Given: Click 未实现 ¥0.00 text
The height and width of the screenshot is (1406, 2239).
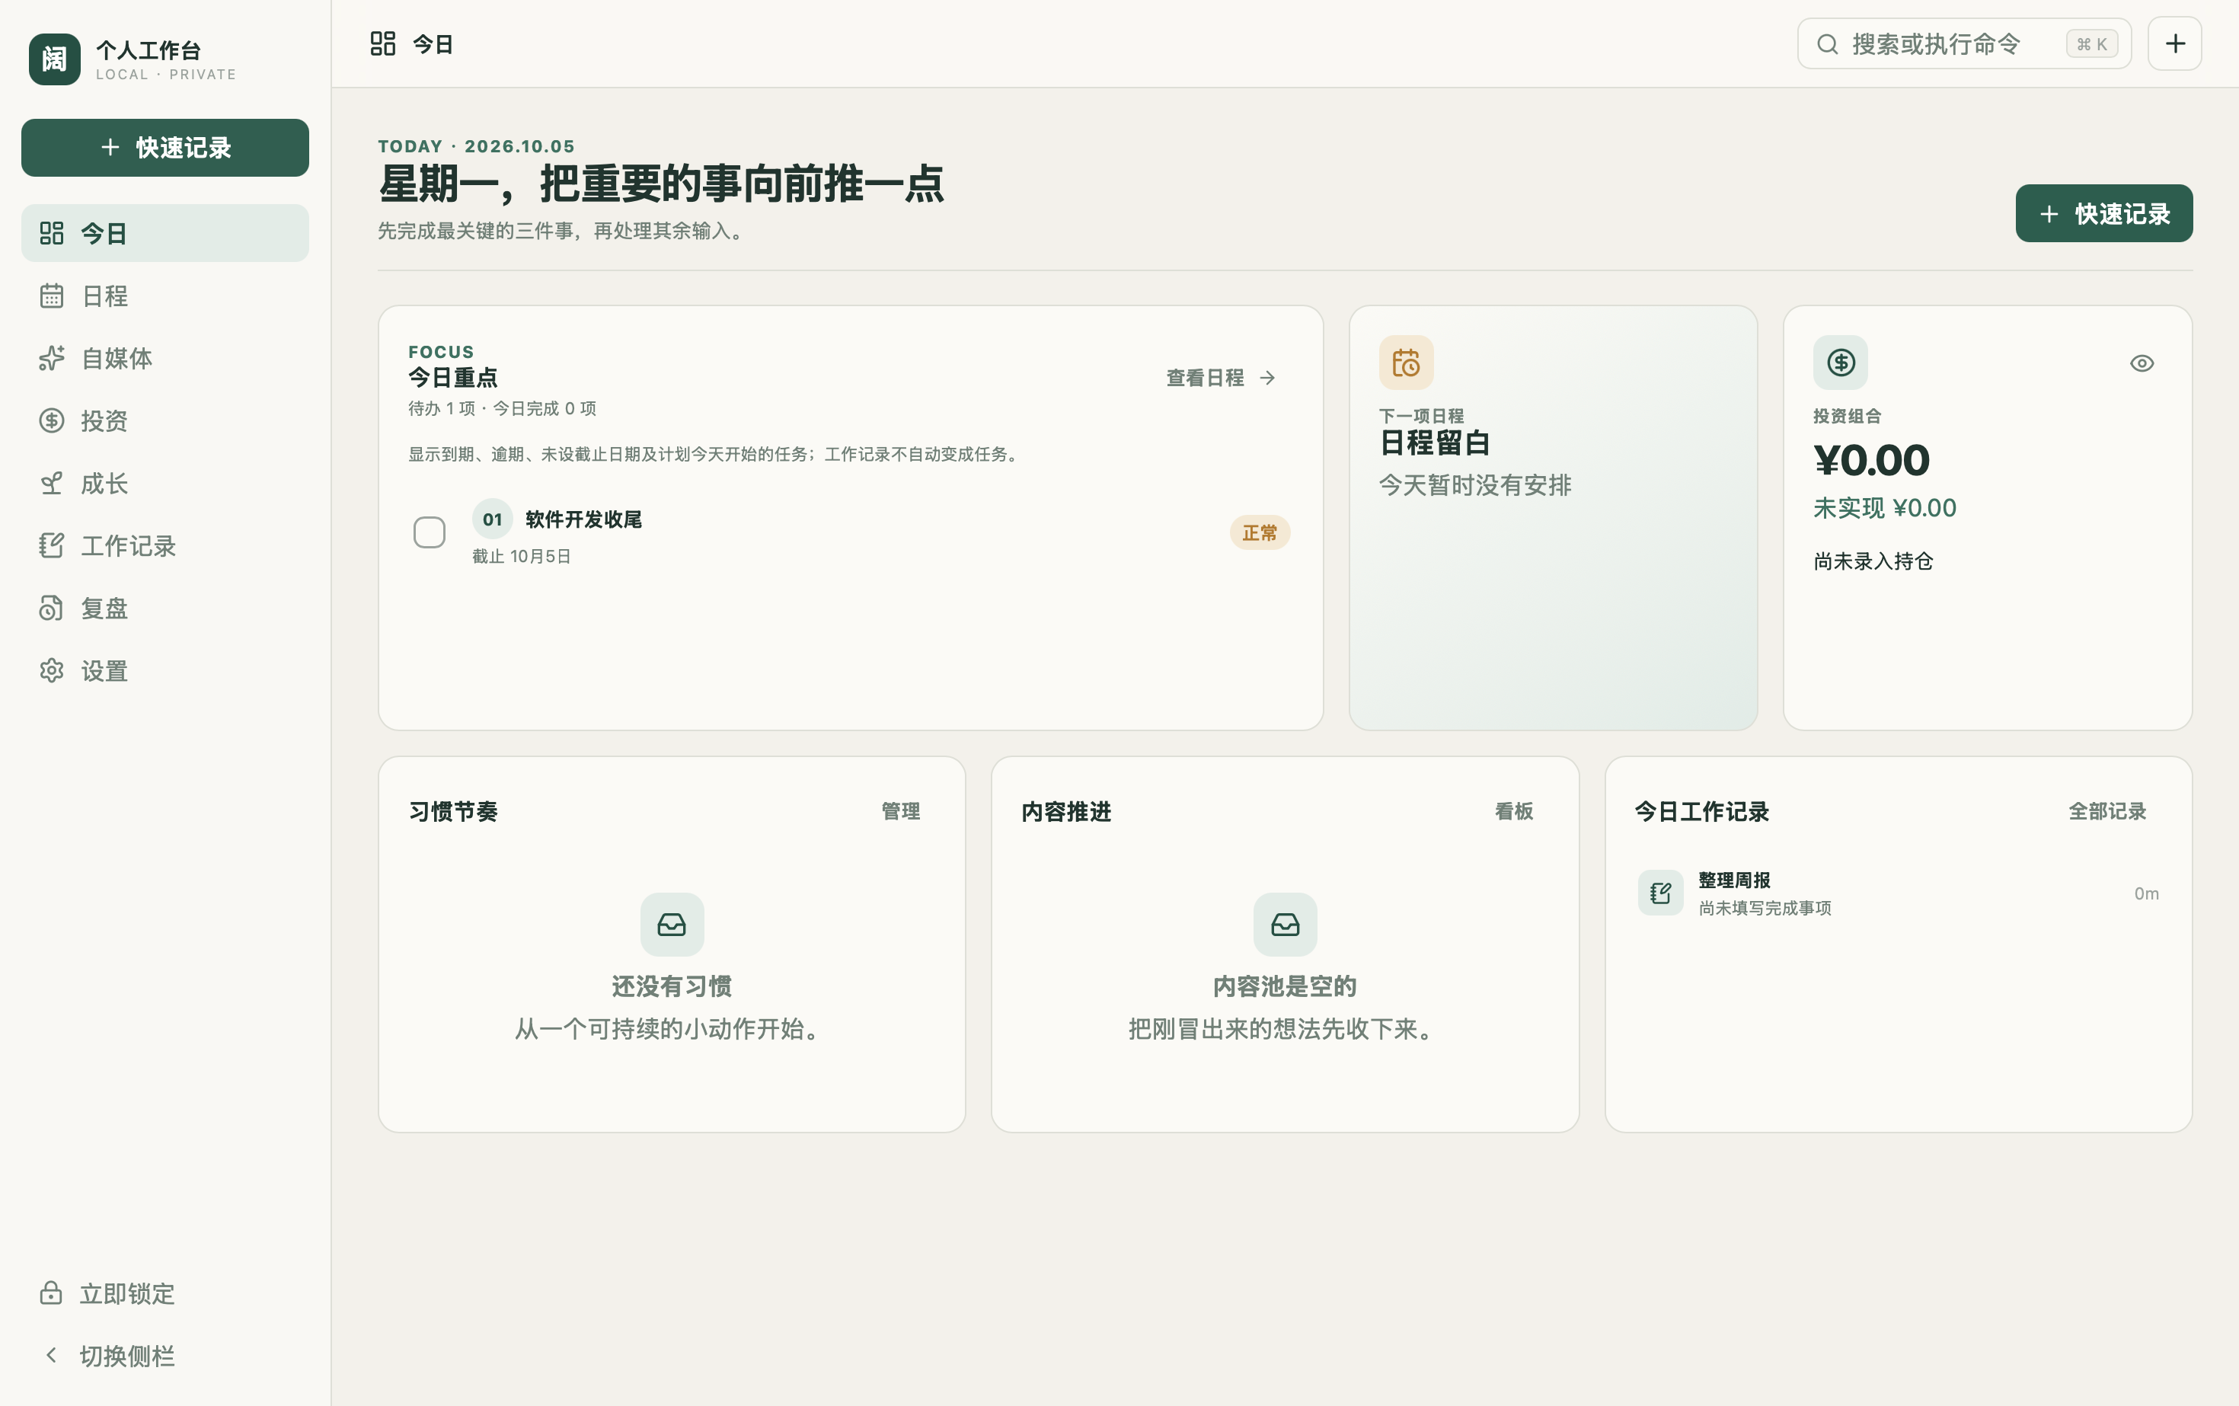Looking at the screenshot, I should click(1885, 508).
